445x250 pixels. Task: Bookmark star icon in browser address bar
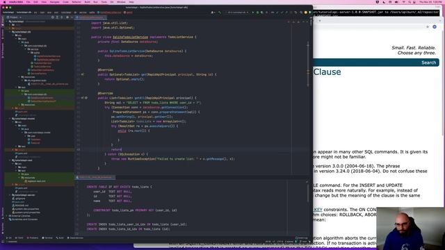[428, 26]
